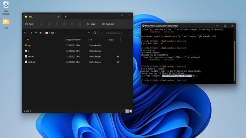Maximize the MINGW64 terminal window
This screenshot has height=138, width=246.
tap(224, 26)
